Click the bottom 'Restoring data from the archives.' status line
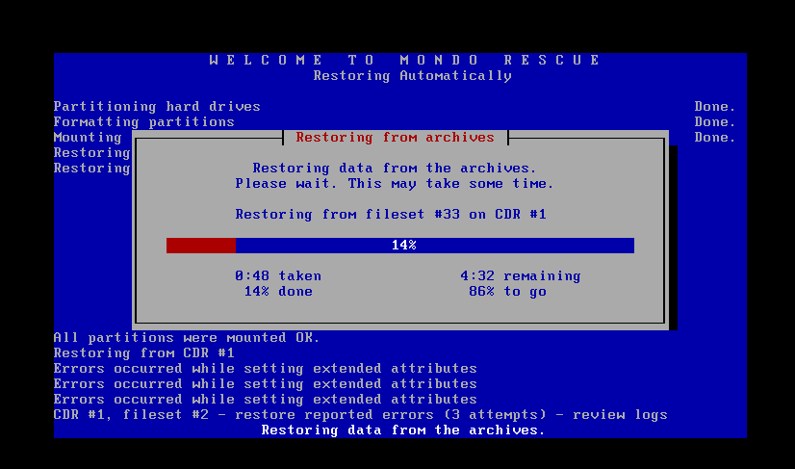This screenshot has width=795, height=469. tap(403, 430)
